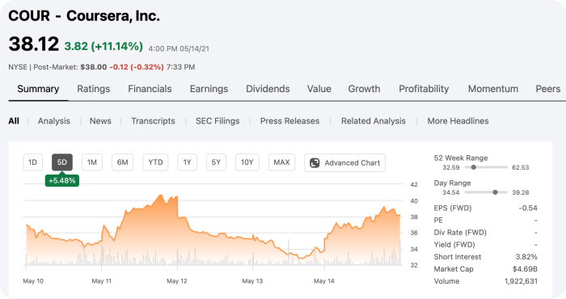Open the Press Releases filter

(289, 121)
